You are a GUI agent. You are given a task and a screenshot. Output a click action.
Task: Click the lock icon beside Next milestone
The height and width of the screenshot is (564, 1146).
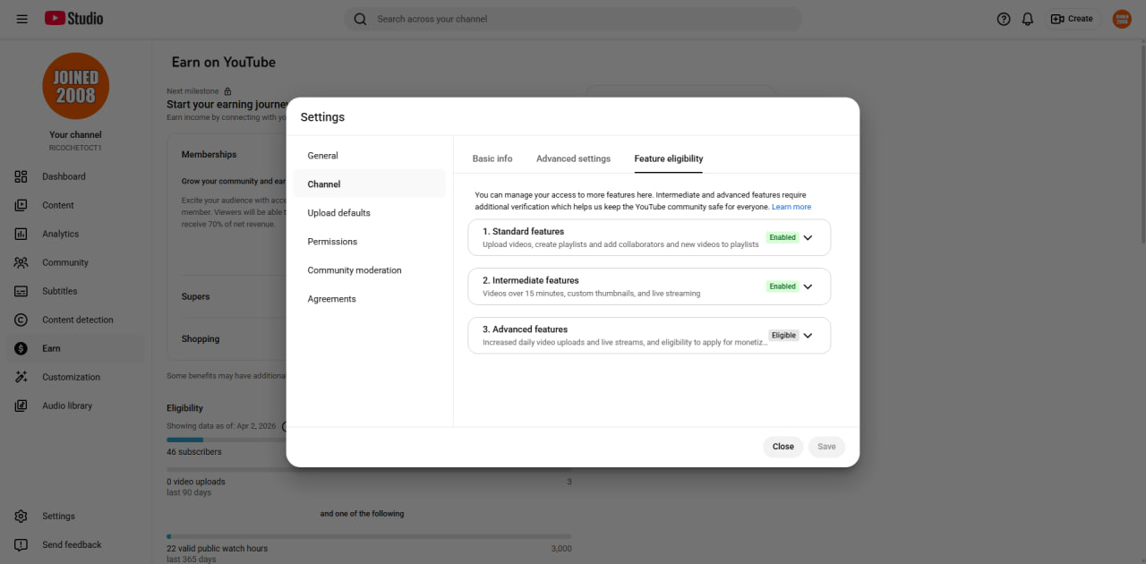click(227, 91)
